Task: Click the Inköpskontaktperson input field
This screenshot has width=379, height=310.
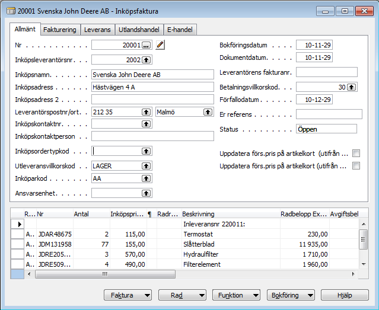Action: [153, 136]
